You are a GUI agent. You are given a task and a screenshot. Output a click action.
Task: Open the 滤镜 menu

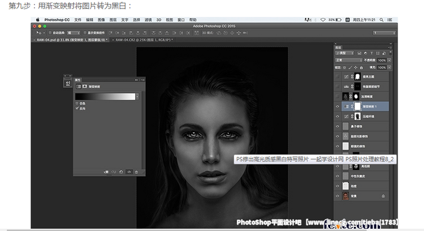tap(146, 19)
